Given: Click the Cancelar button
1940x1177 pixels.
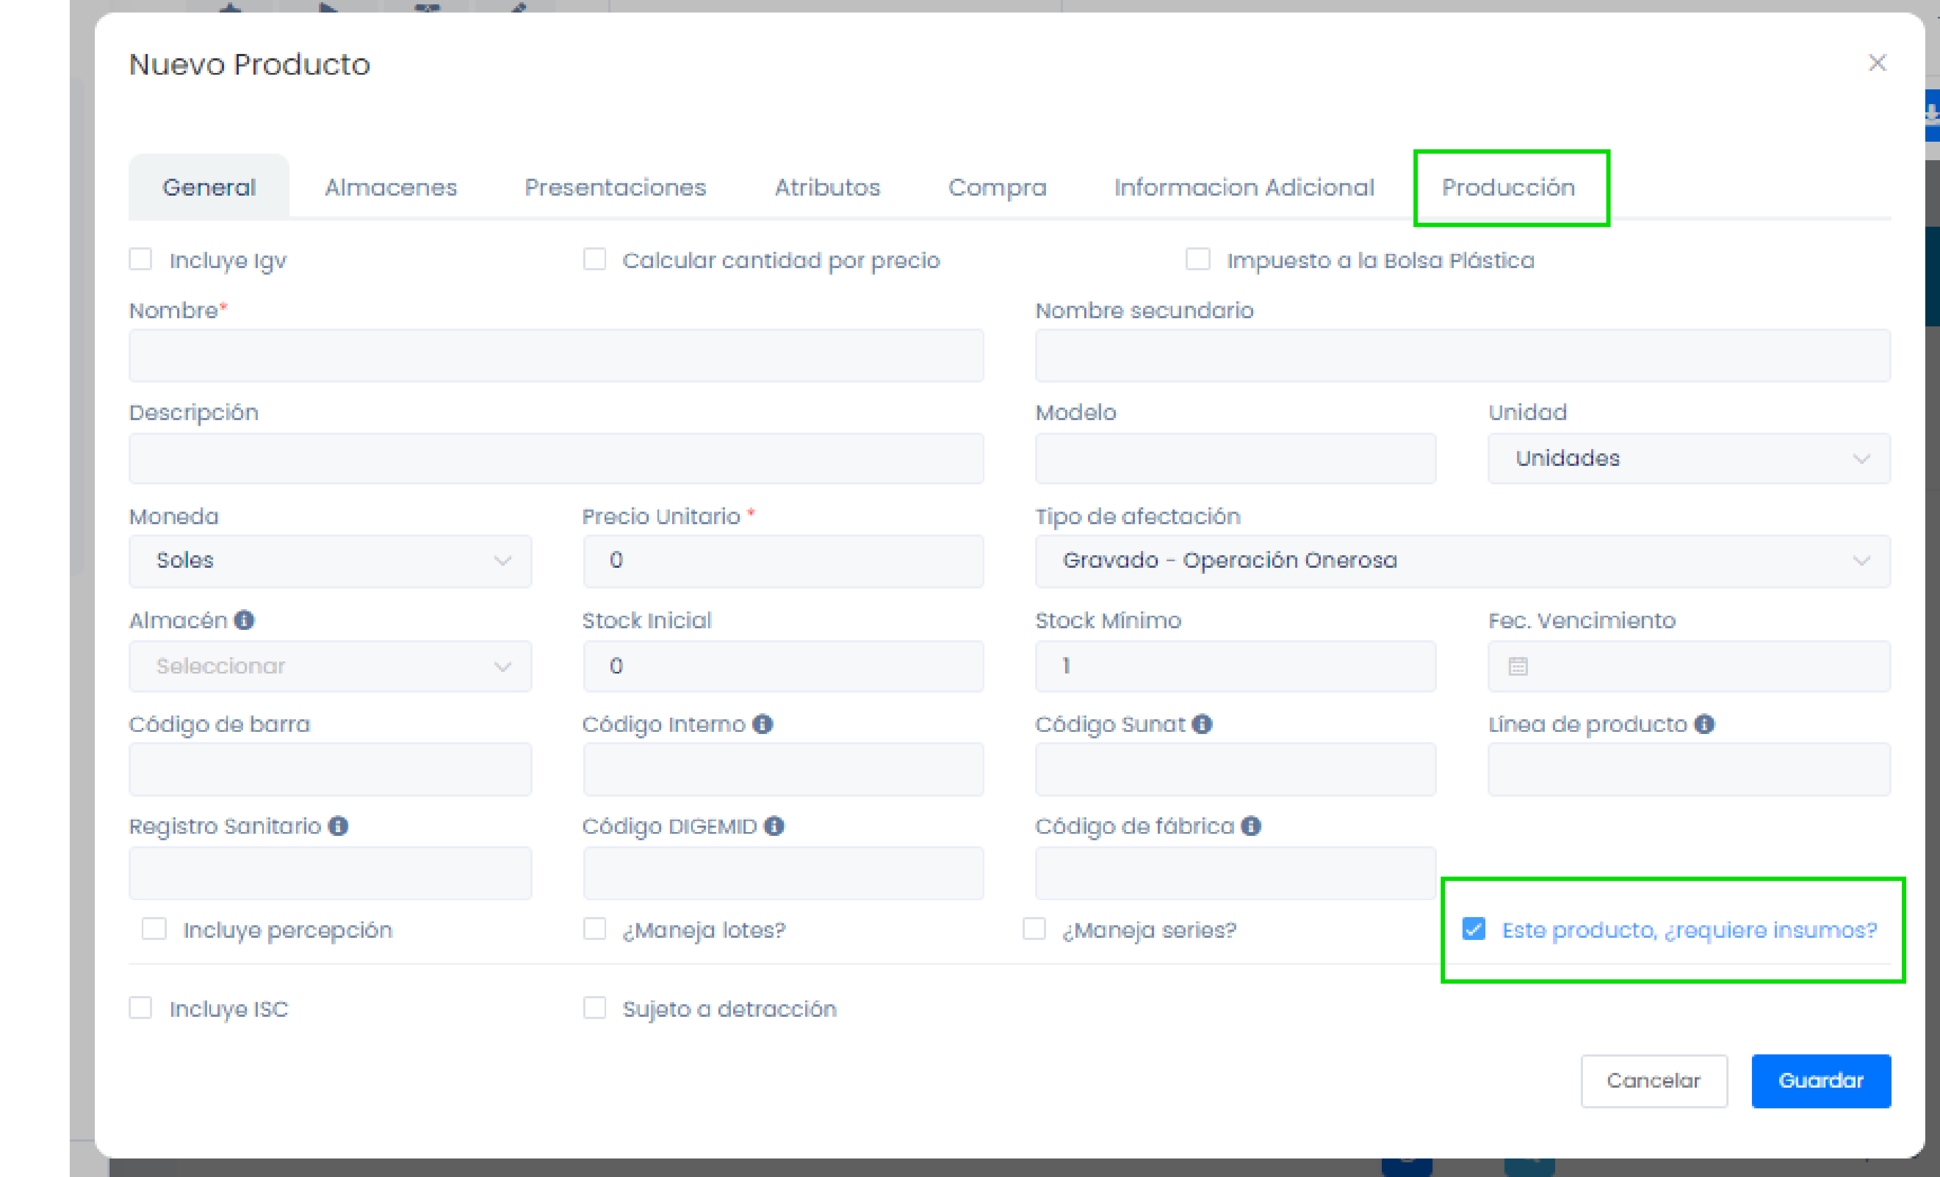Looking at the screenshot, I should tap(1653, 1080).
